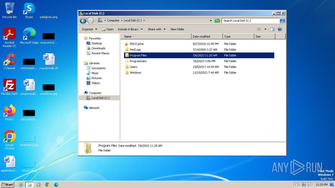Click the Skype desktop shortcut

coord(29,10)
